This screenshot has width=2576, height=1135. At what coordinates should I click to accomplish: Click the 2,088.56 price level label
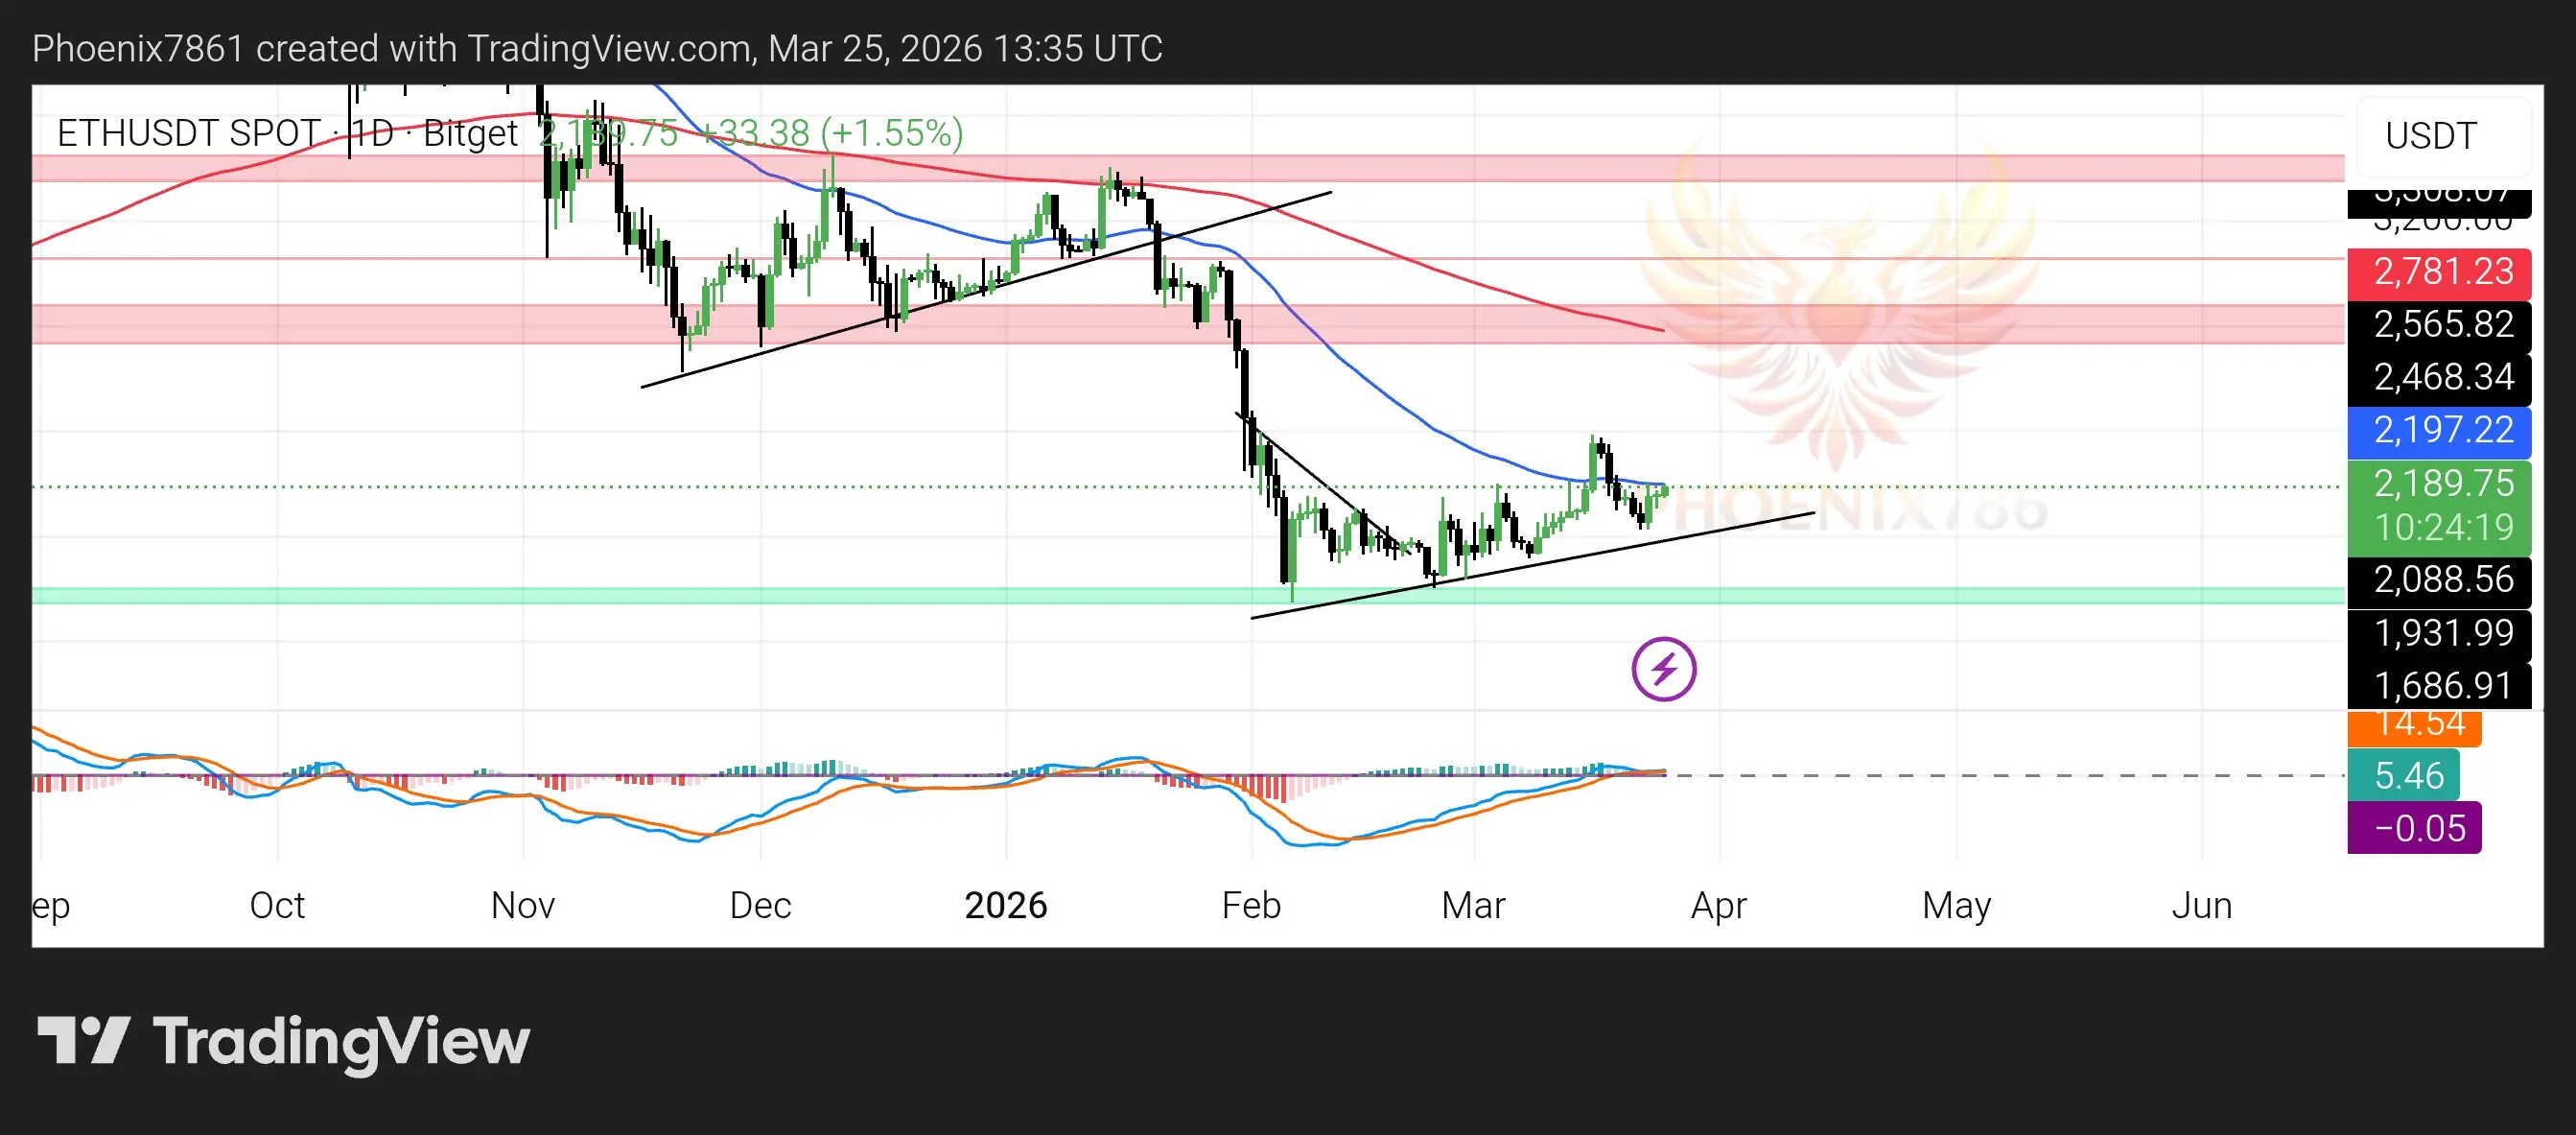pyautogui.click(x=2438, y=580)
